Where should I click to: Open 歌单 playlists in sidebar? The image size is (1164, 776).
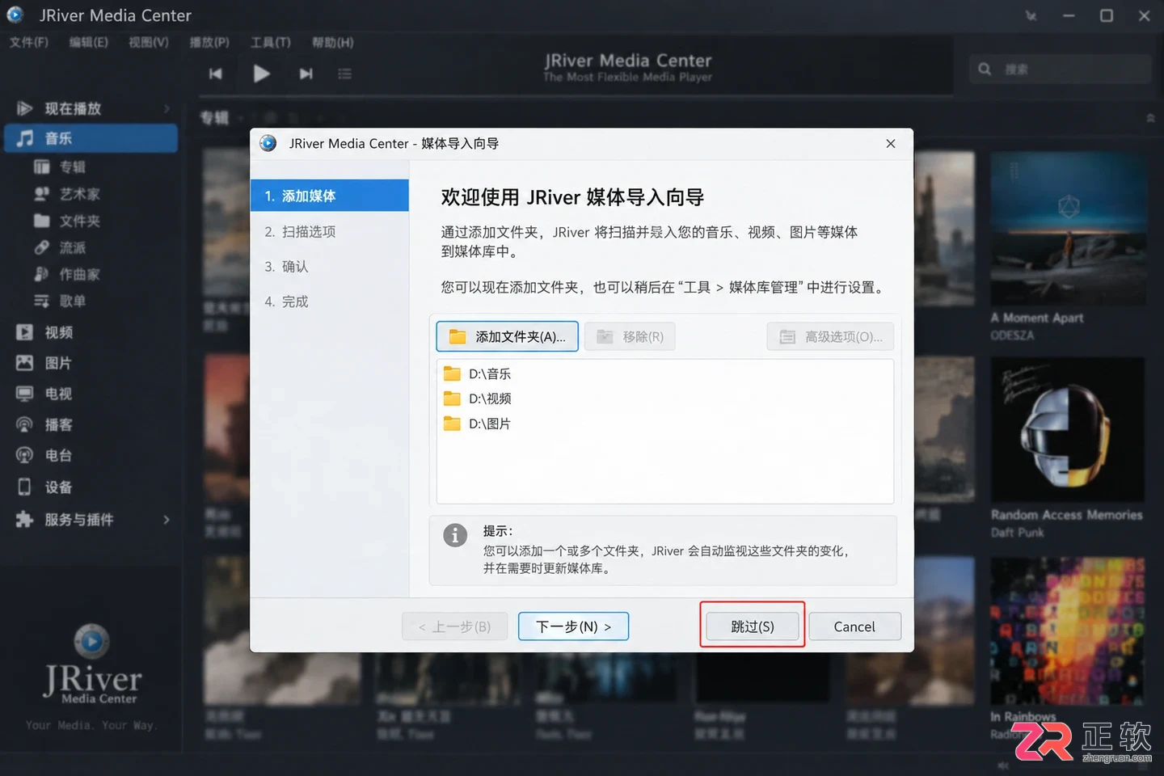(x=60, y=301)
